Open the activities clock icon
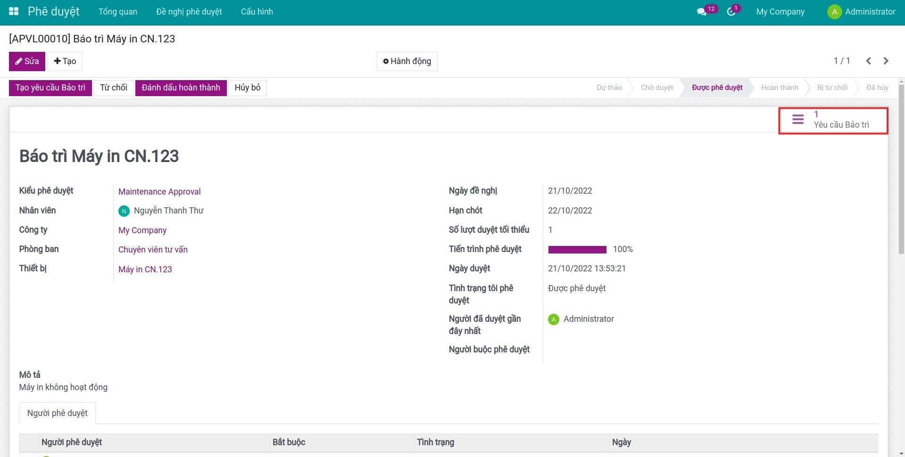The width and height of the screenshot is (905, 457). point(731,12)
